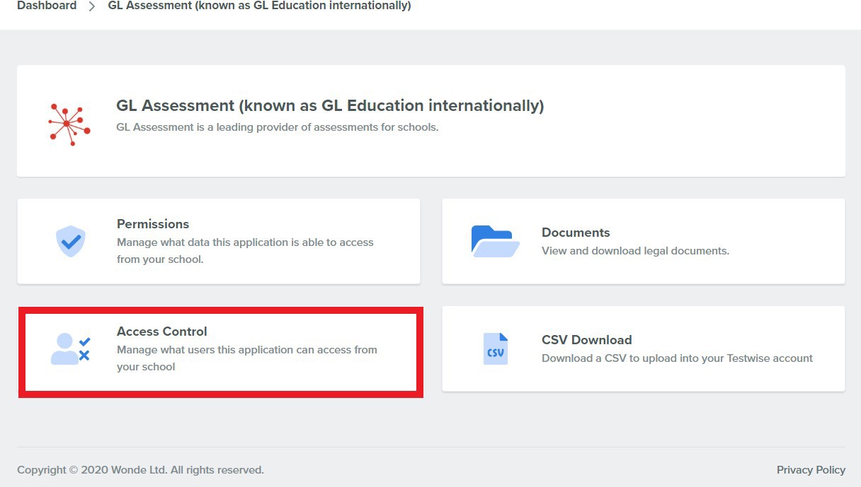The height and width of the screenshot is (487, 861).
Task: Open the CSV Download card title
Action: tap(587, 339)
